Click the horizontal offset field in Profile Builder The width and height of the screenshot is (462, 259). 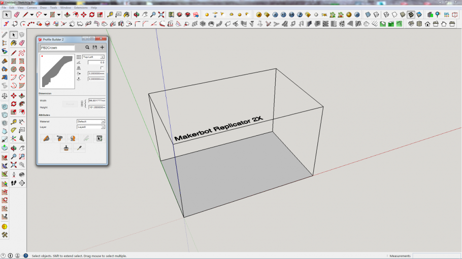point(96,73)
